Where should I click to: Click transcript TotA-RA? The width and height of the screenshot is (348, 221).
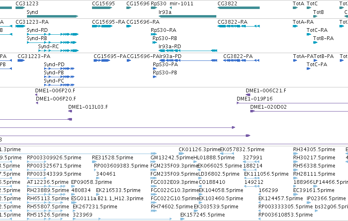303,22
